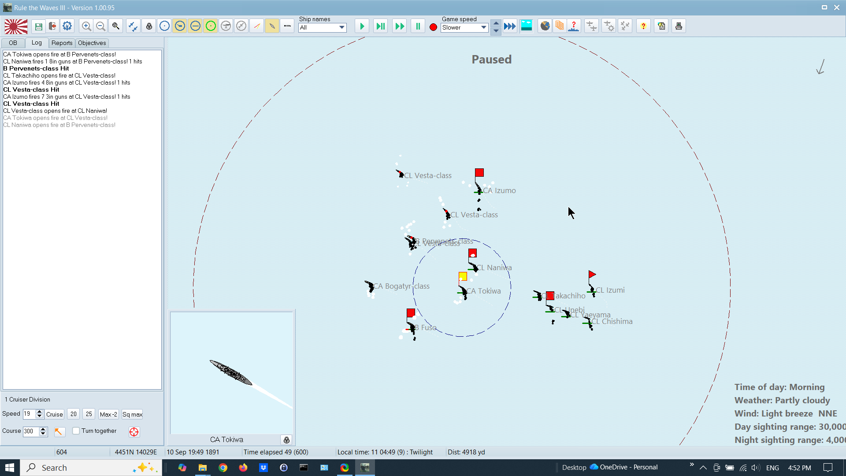
Task: Click the aircraft with gear icon
Action: point(609,26)
